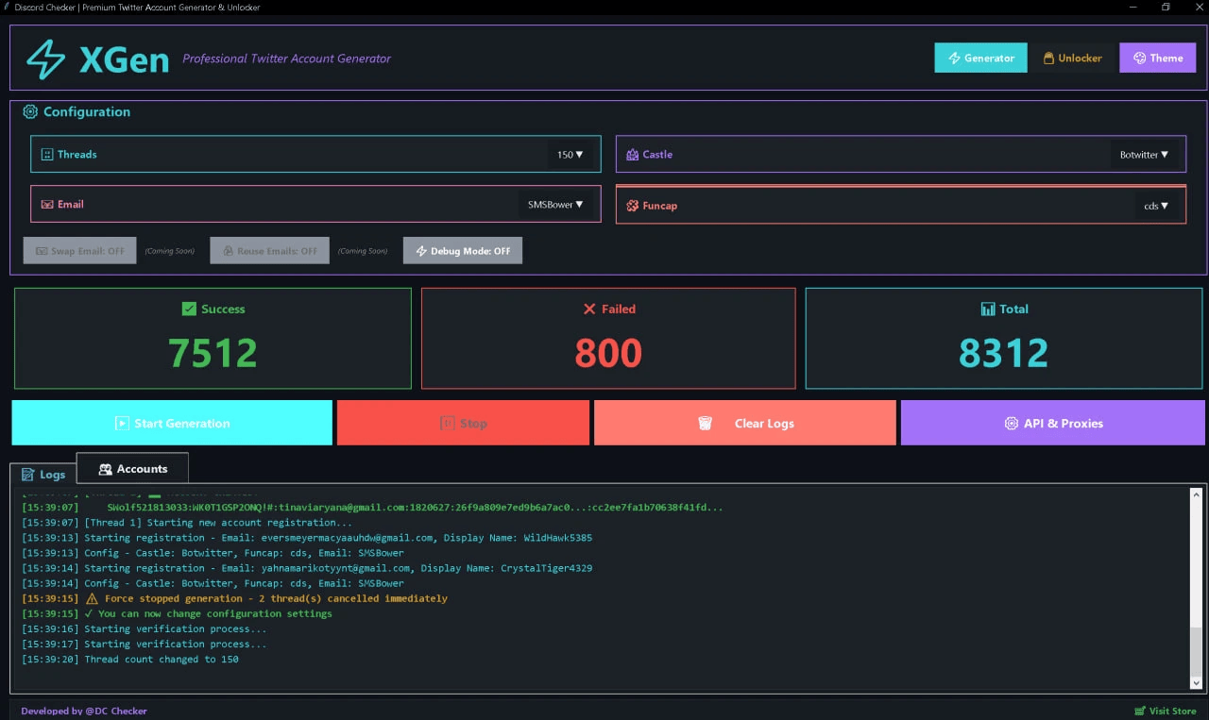
Task: Open the Threads count dropdown
Action: [x=570, y=154]
